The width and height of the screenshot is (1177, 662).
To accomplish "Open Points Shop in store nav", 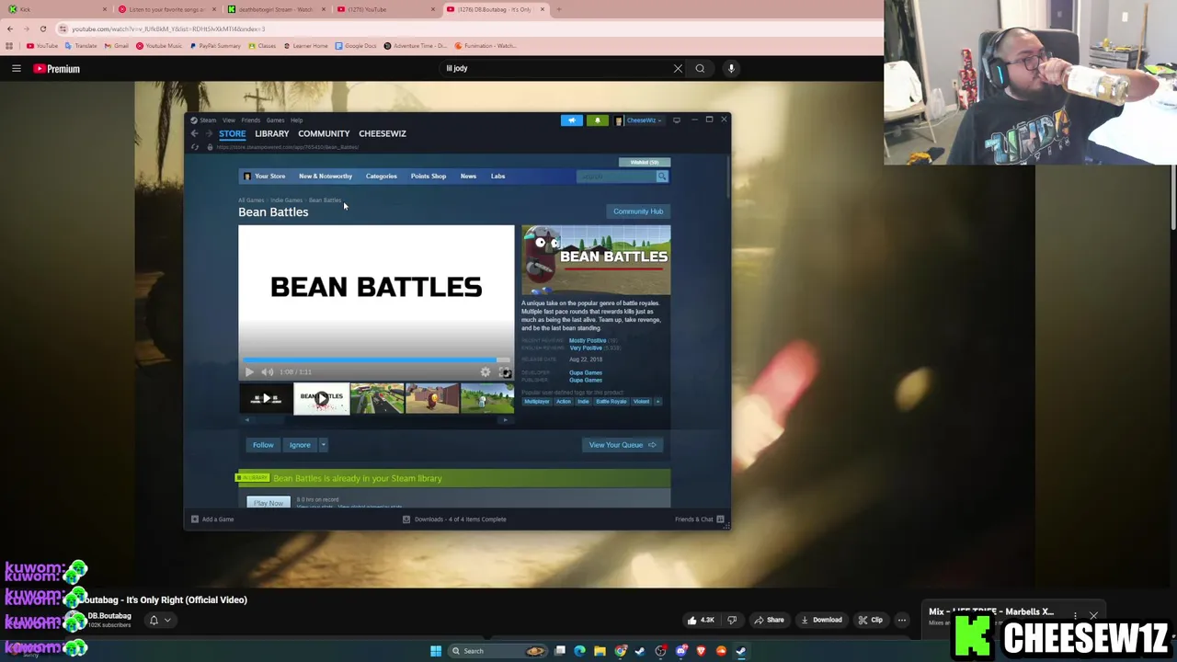I will click(428, 177).
